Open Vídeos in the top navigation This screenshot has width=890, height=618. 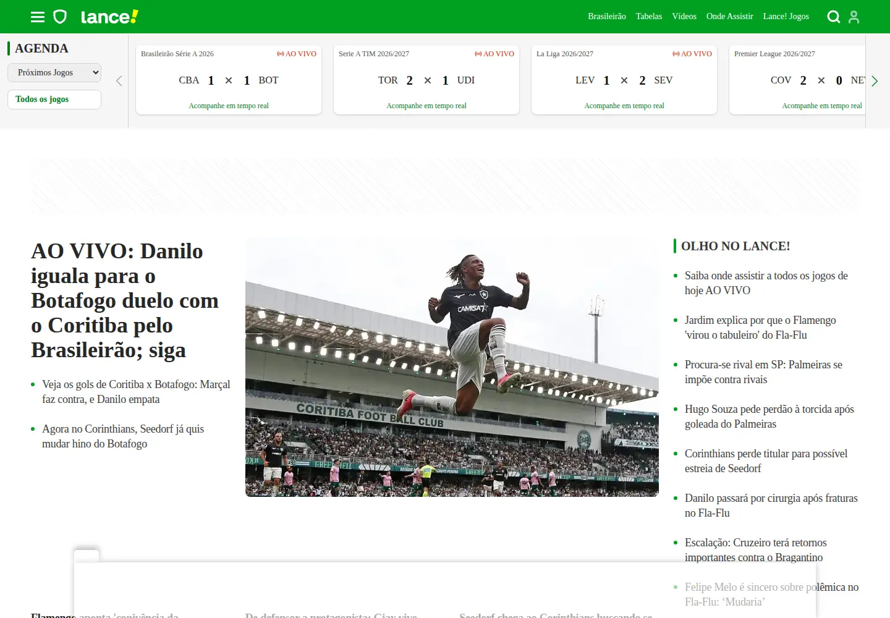(684, 17)
